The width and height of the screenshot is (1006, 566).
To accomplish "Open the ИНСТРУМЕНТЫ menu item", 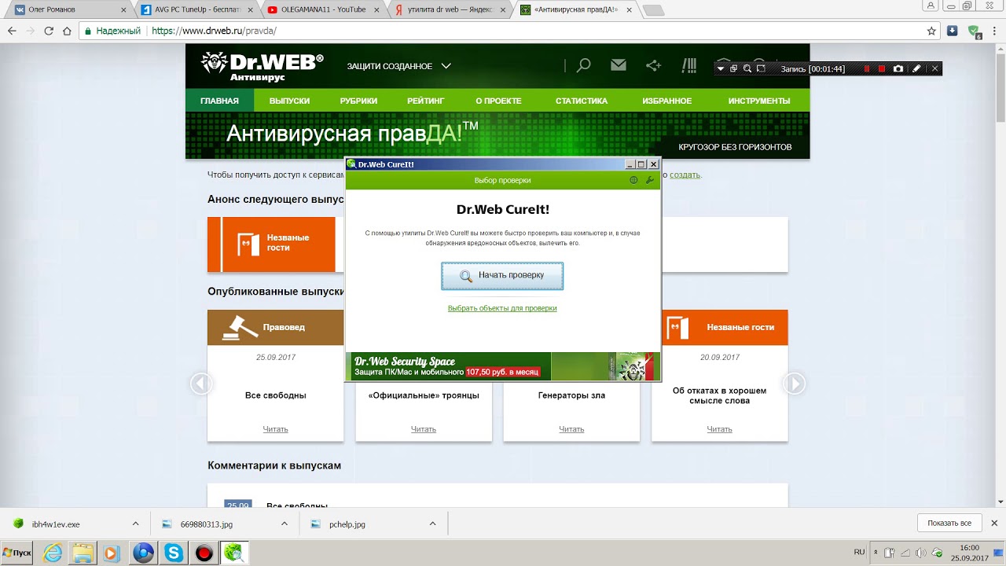I will (x=759, y=101).
